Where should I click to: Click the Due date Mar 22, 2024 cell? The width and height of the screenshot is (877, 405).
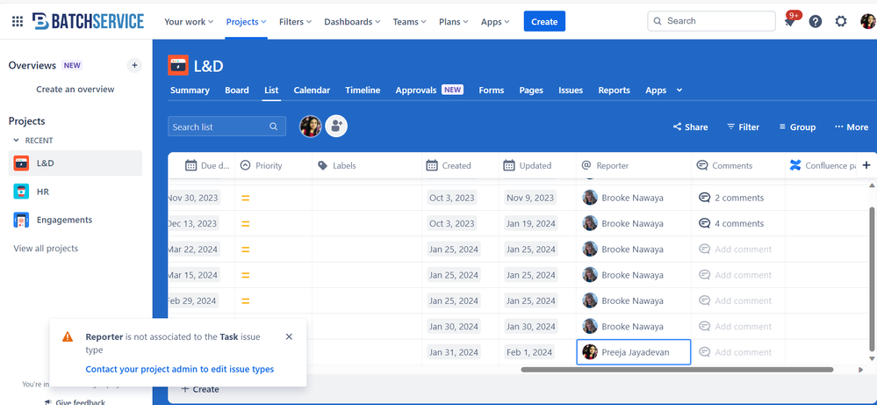[x=192, y=249]
